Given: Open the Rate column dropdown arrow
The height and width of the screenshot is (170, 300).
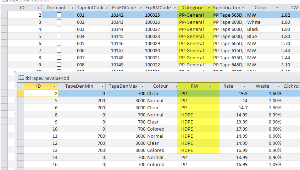Looking at the screenshot, I should [x=244, y=86].
